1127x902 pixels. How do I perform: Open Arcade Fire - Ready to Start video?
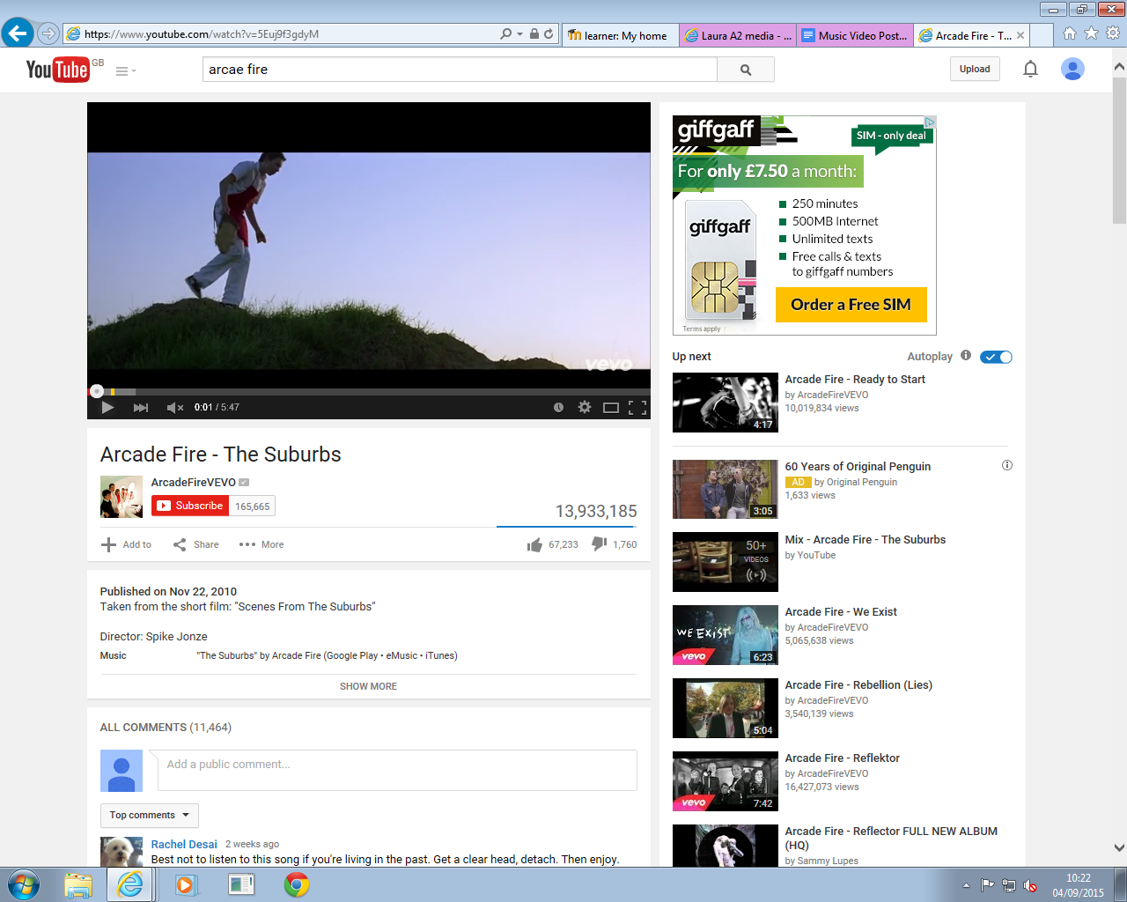(x=855, y=380)
